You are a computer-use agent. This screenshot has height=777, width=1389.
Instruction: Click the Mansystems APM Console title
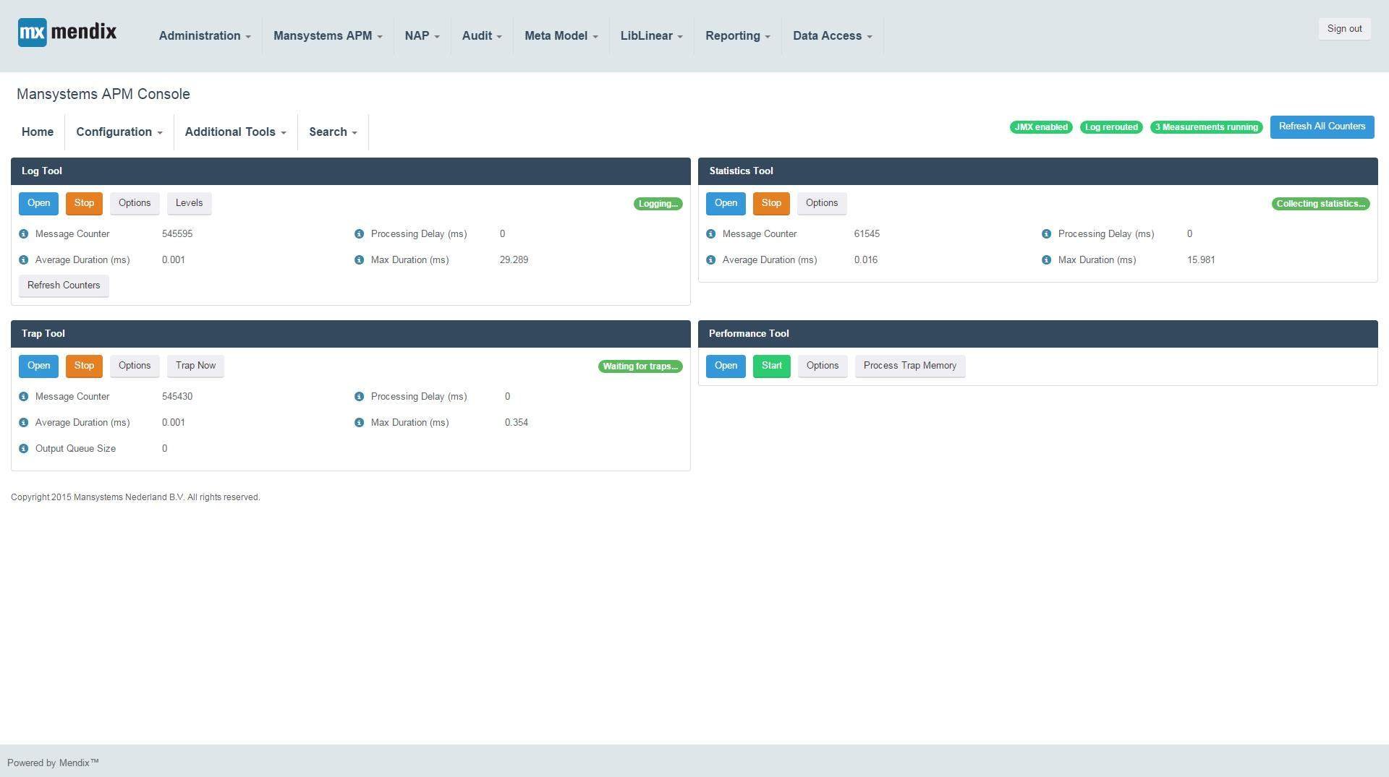point(103,95)
